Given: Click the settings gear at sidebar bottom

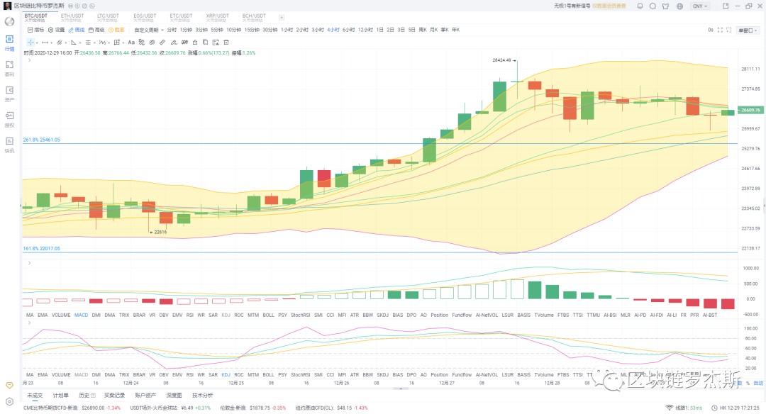Looking at the screenshot, I should 9,401.
